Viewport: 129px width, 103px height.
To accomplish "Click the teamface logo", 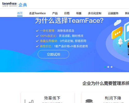I will [x=10, y=4].
